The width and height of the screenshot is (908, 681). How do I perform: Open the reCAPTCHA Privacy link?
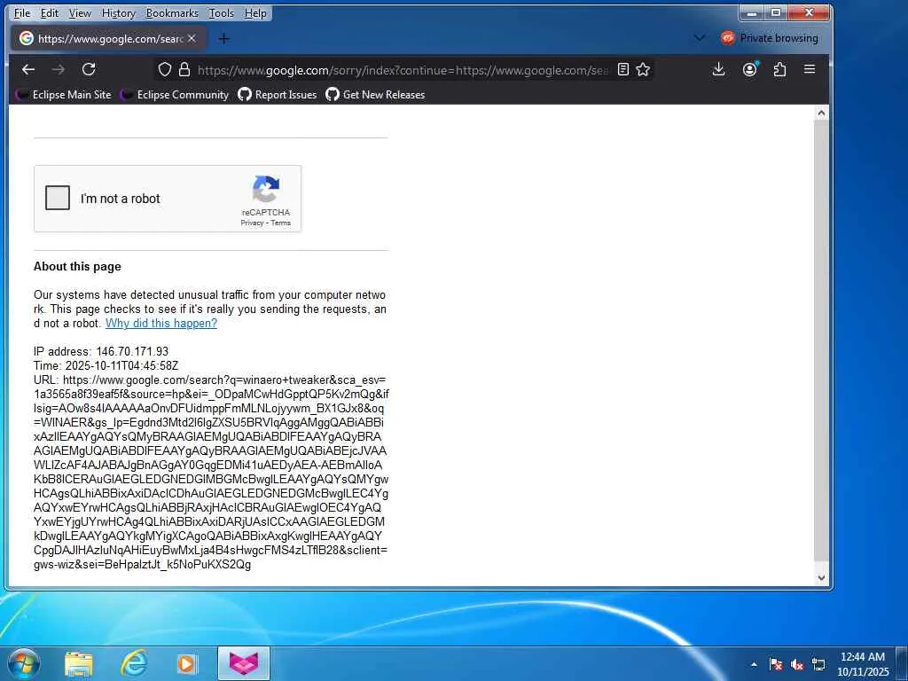pos(252,223)
